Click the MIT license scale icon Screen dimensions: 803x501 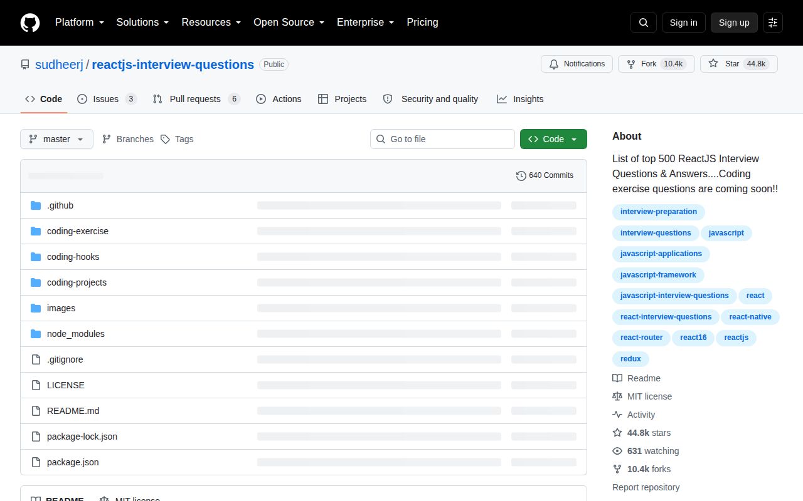tap(617, 396)
